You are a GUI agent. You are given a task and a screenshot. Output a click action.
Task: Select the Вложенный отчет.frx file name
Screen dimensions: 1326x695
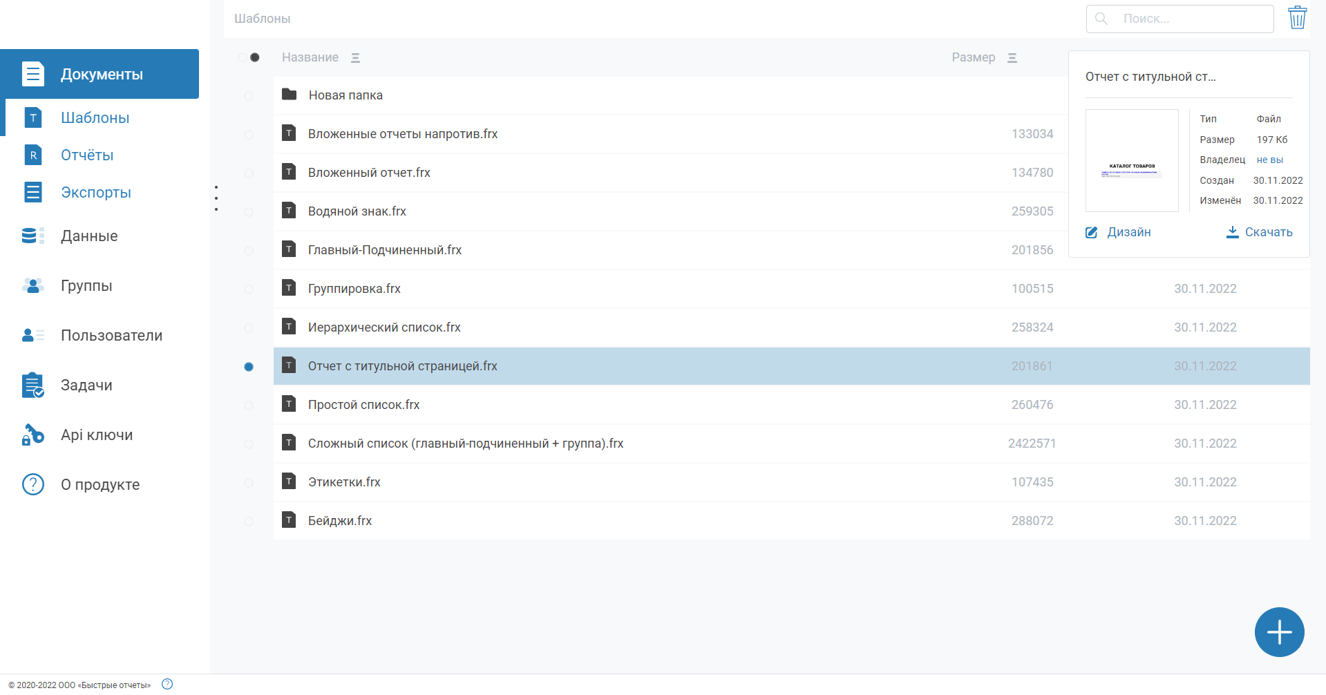[369, 173]
